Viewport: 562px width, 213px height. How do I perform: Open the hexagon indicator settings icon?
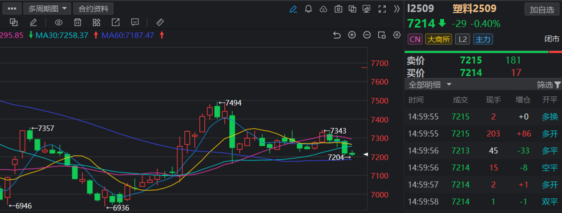[x=397, y=35]
